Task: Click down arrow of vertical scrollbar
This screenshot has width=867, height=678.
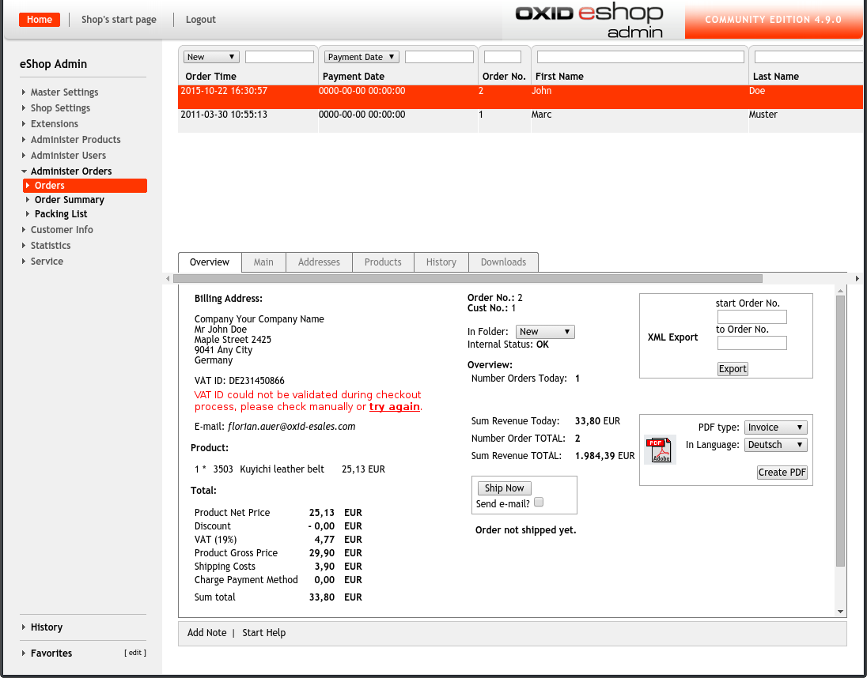Action: 840,612
